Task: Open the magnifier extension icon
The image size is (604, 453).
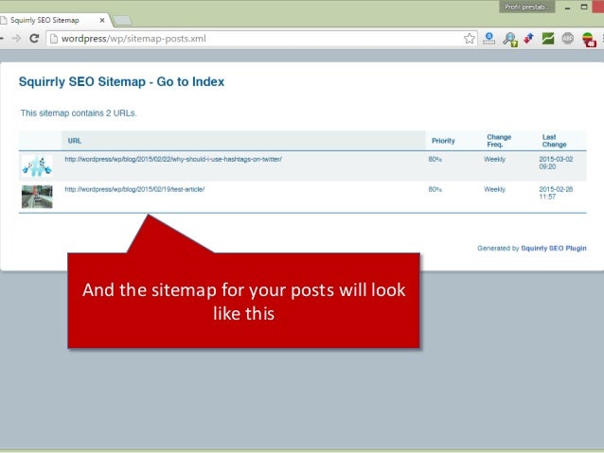Action: tap(509, 40)
